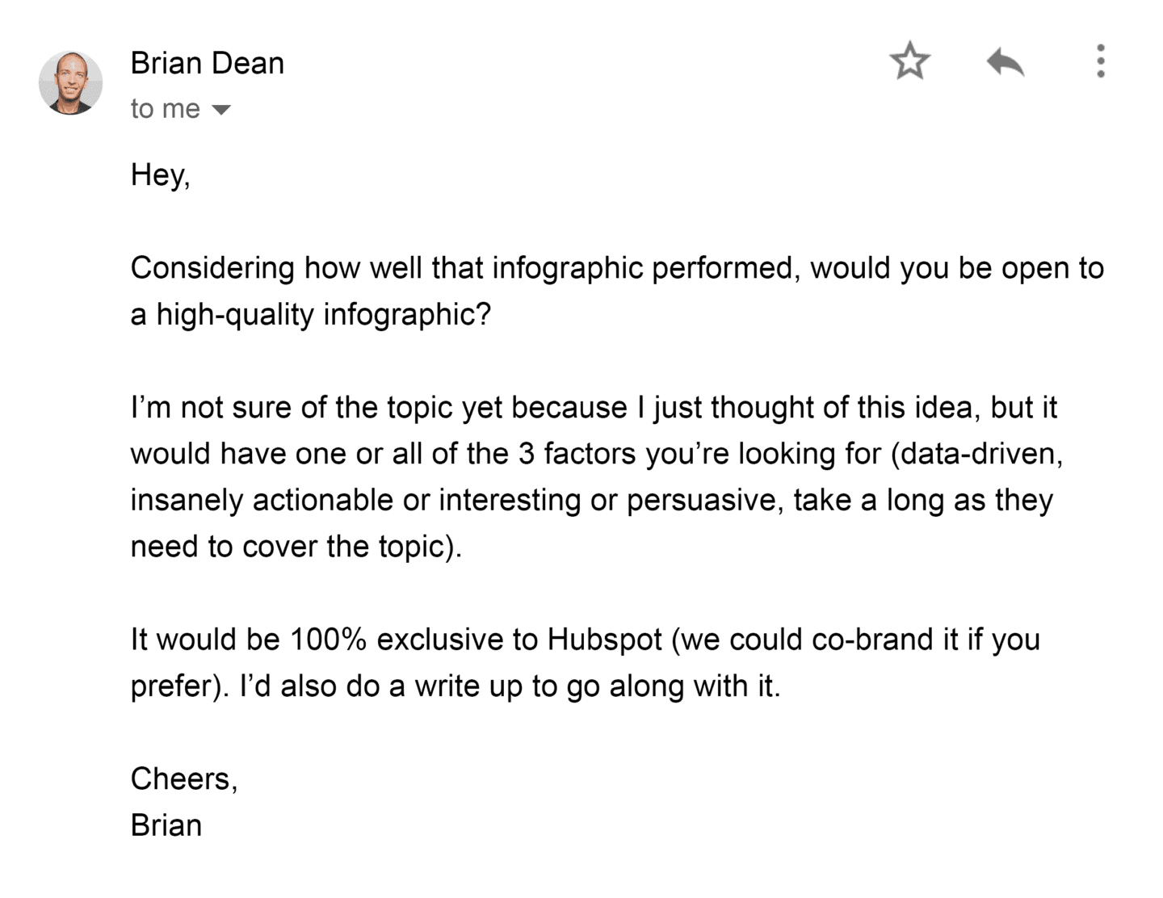Click Brian Dean's profile photo
Image resolution: width=1163 pixels, height=898 pixels.
71,83
